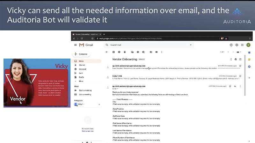The image size is (255, 143).
Task: Get add-ons with the side panel plus
Action: pos(249,78)
